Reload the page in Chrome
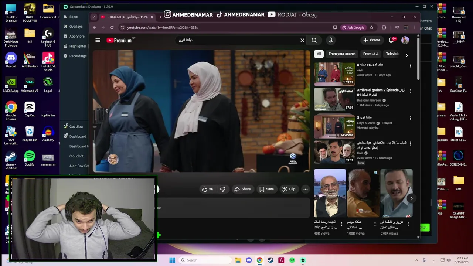 point(112,27)
